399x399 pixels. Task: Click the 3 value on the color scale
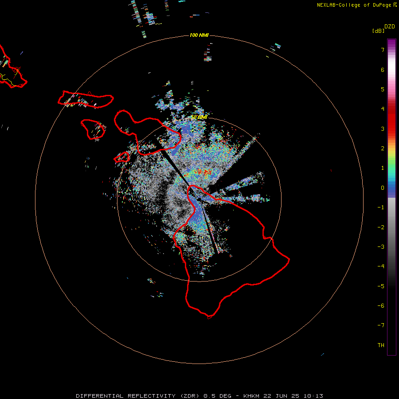tap(383, 129)
